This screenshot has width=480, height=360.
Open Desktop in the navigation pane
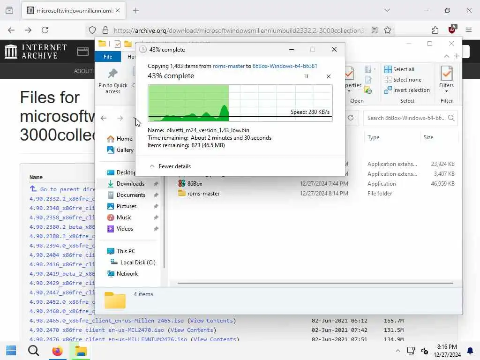(120, 172)
